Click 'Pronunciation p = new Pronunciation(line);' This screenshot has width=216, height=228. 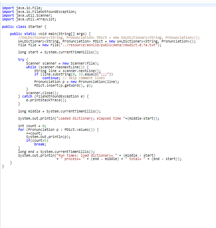click(77, 82)
